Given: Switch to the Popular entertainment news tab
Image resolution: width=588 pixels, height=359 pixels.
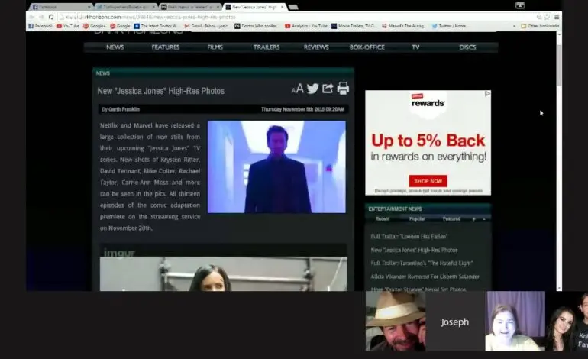Looking at the screenshot, I should coord(417,218).
